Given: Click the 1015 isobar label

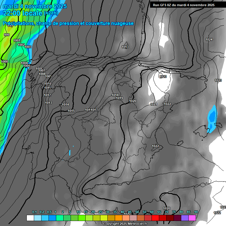Looking at the screenshot, I should pos(71,111).
